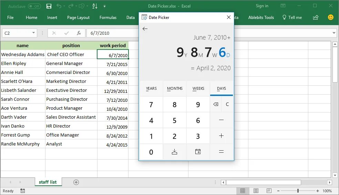Click the zoom out minus button
The image size is (339, 195).
pyautogui.click(x=278, y=191)
